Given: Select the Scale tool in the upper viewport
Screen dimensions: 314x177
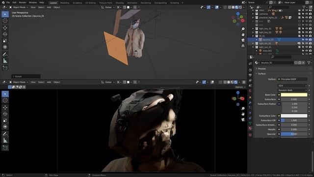Looking at the screenshot, I should 5,41.
